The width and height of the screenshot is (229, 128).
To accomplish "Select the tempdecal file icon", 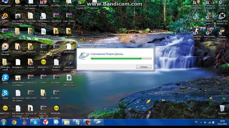I will [x=18, y=63].
